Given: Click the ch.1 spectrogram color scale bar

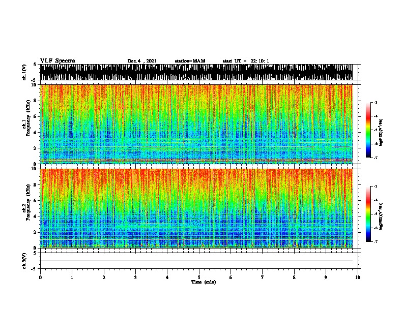Looking at the screenshot, I should point(368,130).
